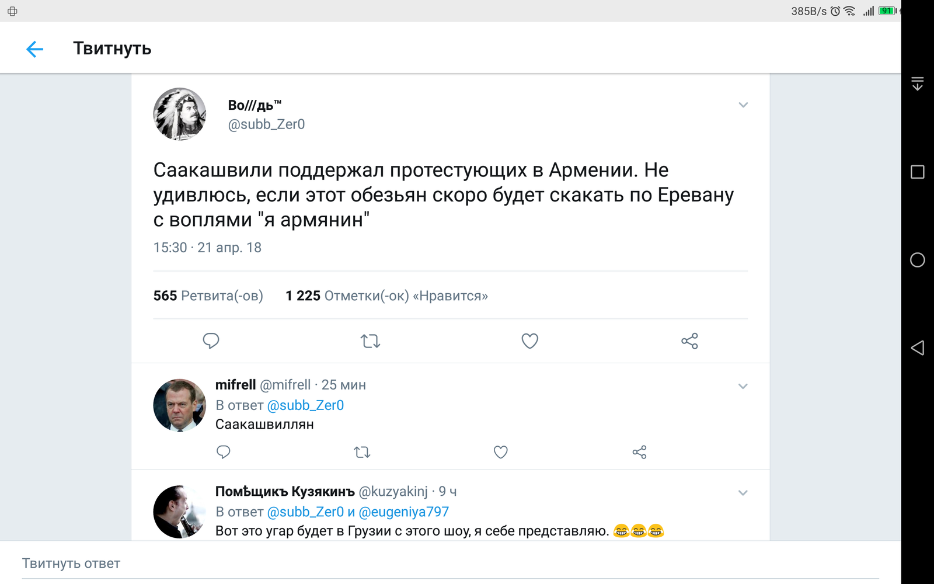The image size is (934, 584).
Task: Retweet mifrell's reply
Action: coord(362,452)
